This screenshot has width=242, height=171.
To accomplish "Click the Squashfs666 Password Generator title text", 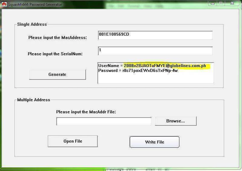I will pyautogui.click(x=35, y=5).
